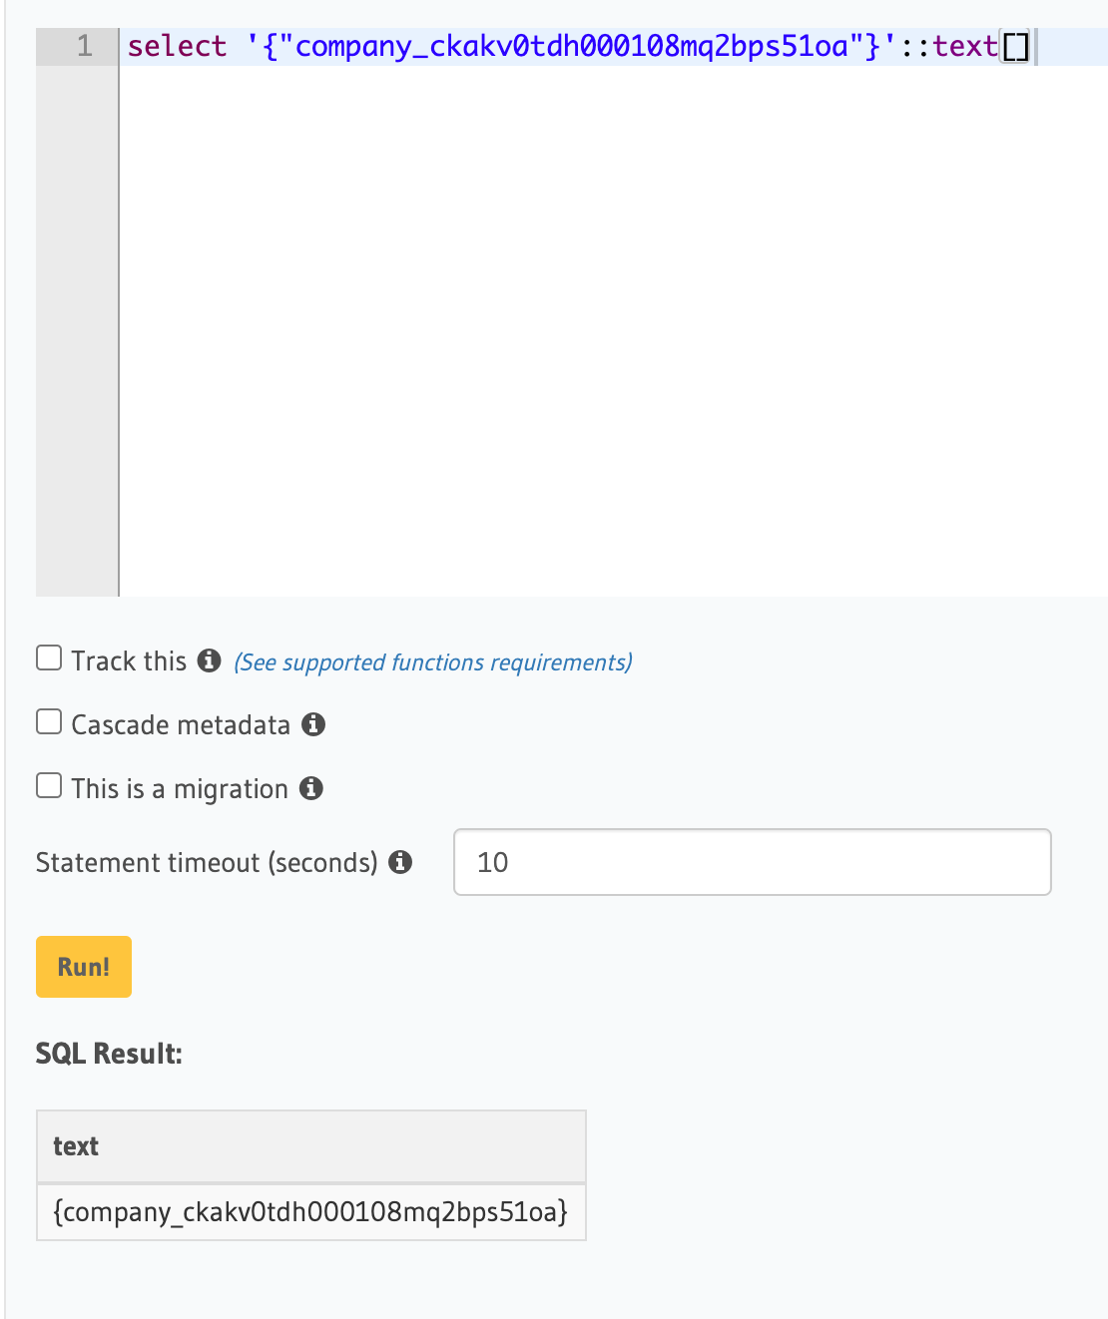Click the info icon beside Track this
Screen dimensions: 1108x1319
click(x=209, y=659)
